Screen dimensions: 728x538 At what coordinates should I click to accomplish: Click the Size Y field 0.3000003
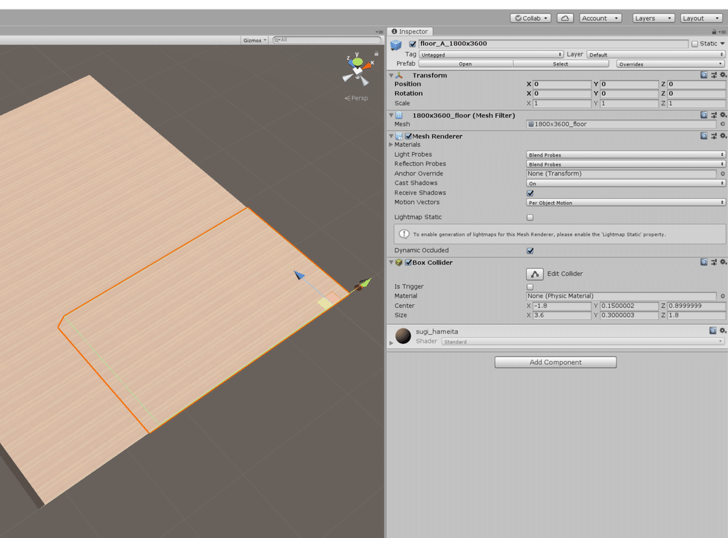[x=629, y=316]
